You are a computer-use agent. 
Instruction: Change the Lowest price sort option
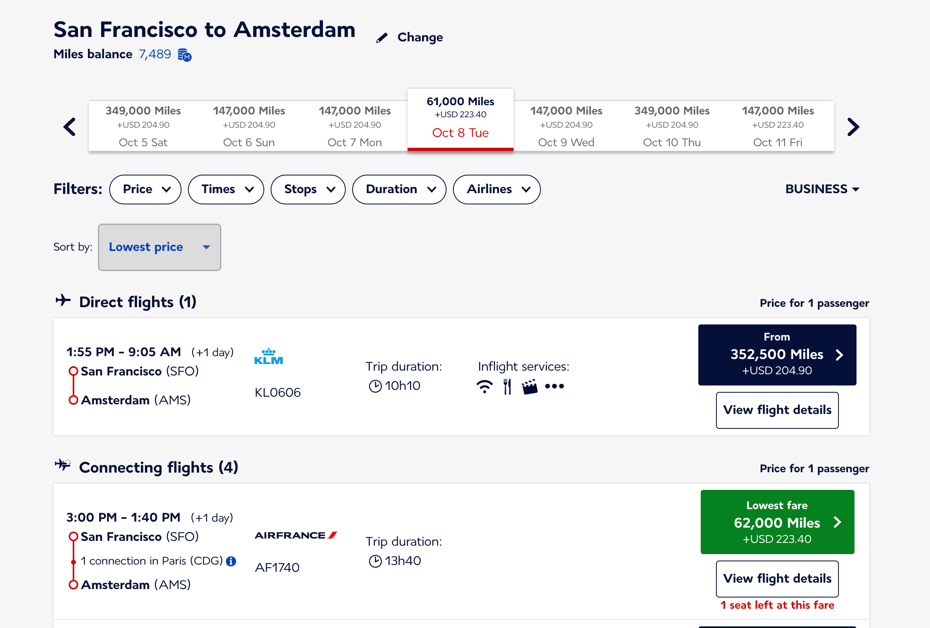159,247
